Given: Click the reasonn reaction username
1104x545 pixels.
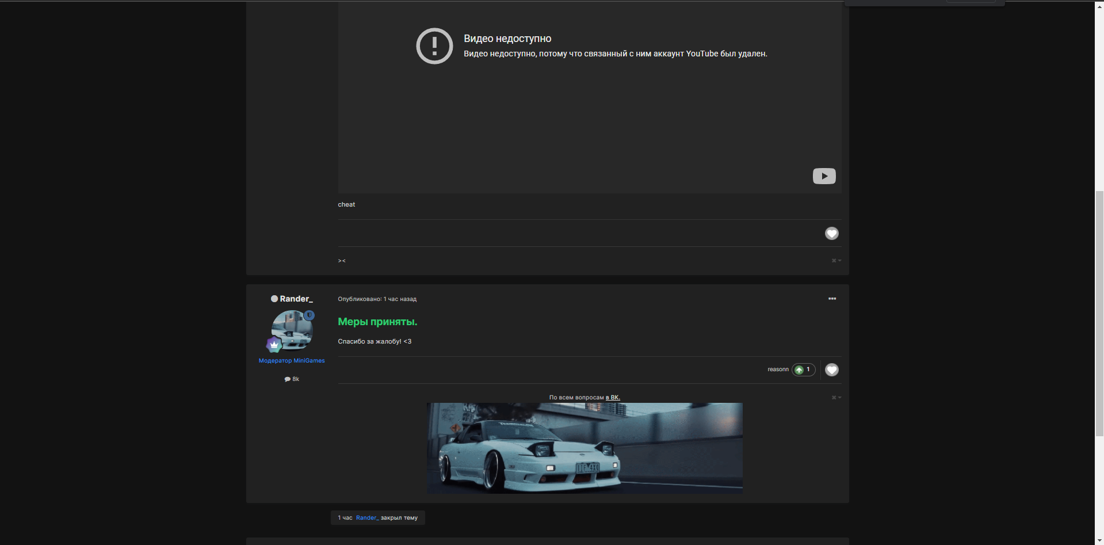Looking at the screenshot, I should tap(778, 369).
